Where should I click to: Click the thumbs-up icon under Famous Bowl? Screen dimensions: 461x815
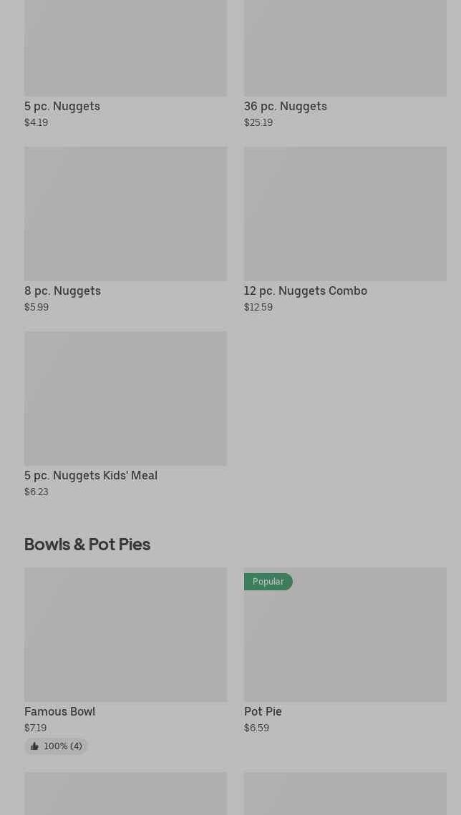(34, 746)
